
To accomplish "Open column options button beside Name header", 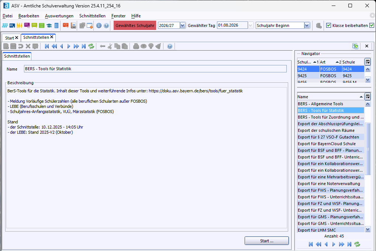I will coord(368,96).
